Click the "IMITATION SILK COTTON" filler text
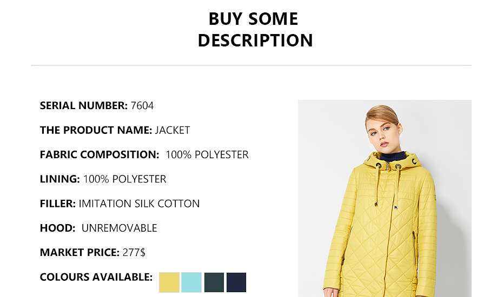Screen dimensions: 503x297 tap(139, 204)
